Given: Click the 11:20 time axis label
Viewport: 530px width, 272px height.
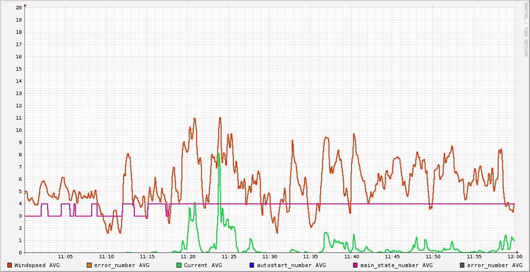Looking at the screenshot, I should [188, 256].
